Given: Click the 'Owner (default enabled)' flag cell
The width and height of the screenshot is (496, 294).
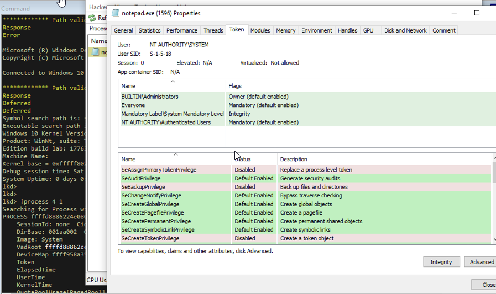Looking at the screenshot, I should click(x=258, y=97).
